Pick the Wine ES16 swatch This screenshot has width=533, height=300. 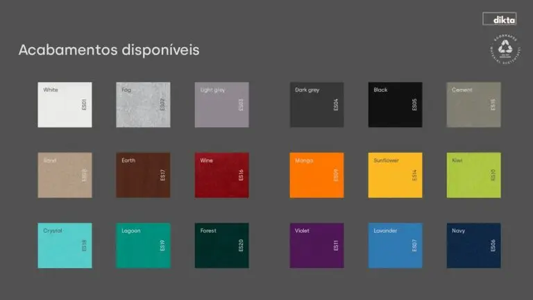tap(221, 175)
